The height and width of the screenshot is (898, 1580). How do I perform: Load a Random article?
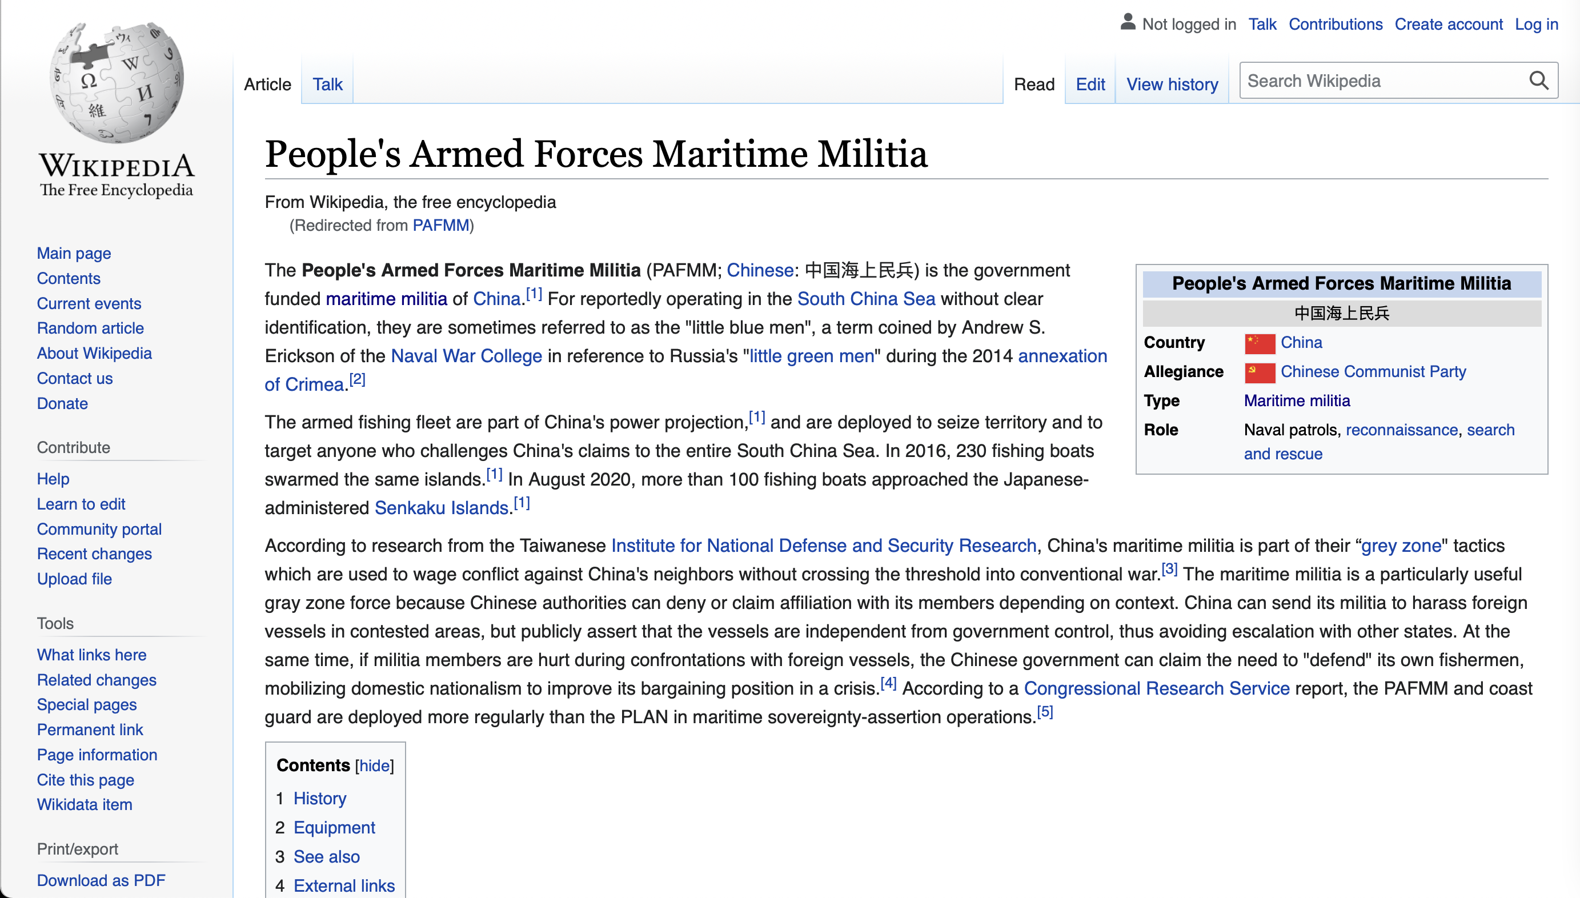[x=90, y=328]
